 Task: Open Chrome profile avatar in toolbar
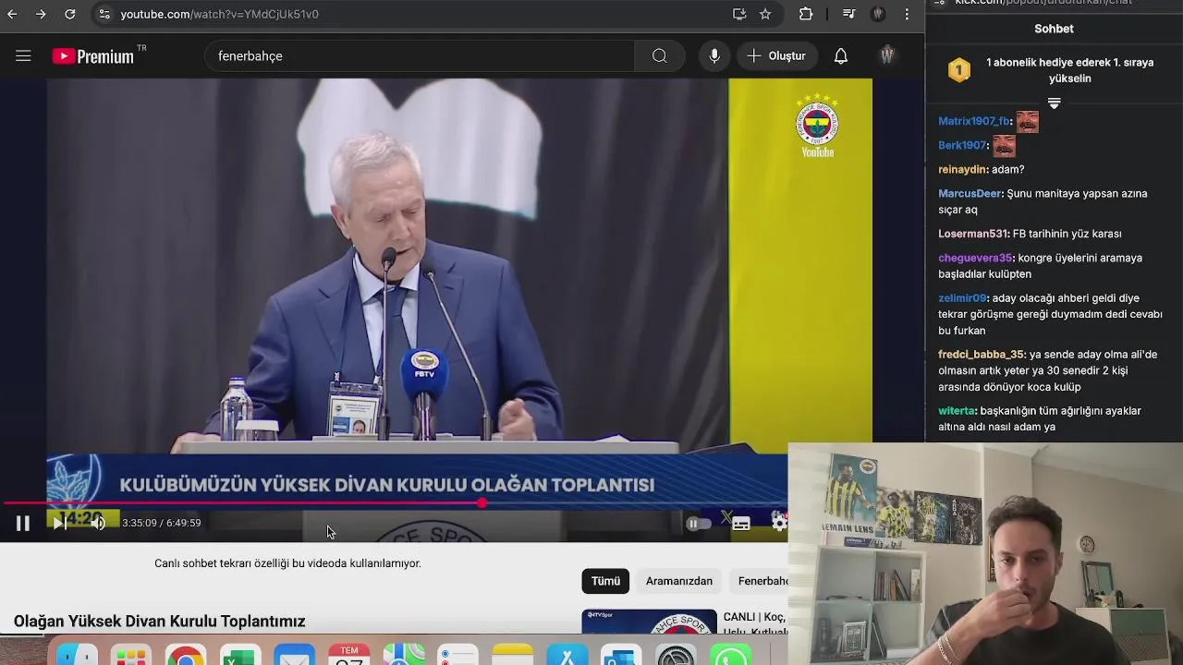[878, 14]
